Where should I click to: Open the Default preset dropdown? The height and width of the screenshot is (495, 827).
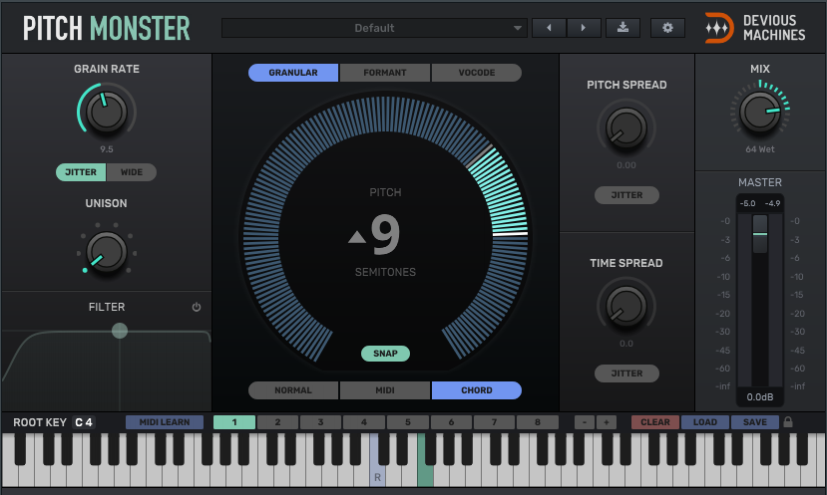(x=375, y=28)
